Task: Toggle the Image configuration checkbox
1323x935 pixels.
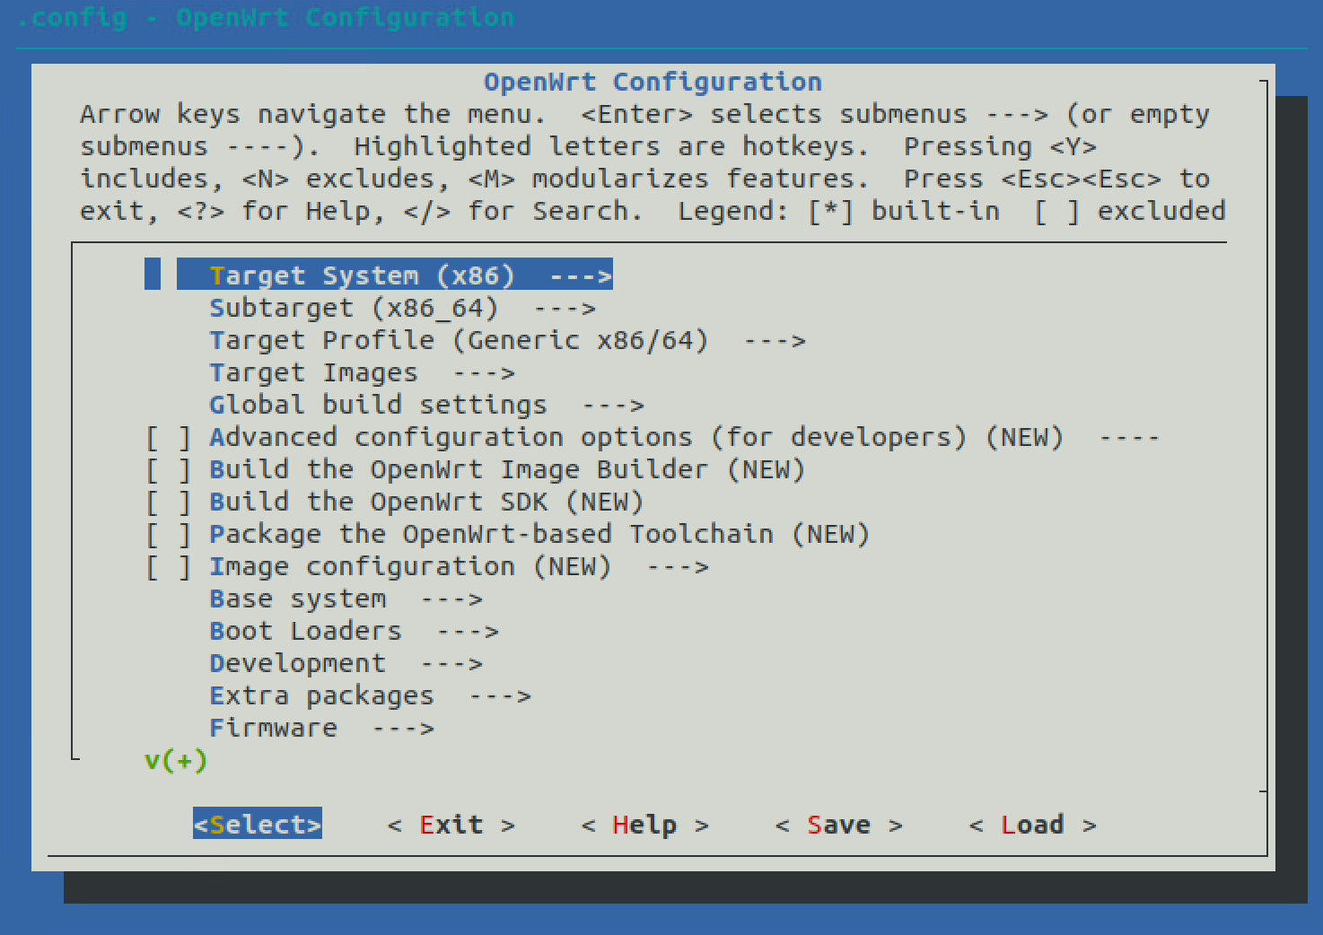Action: pyautogui.click(x=169, y=567)
